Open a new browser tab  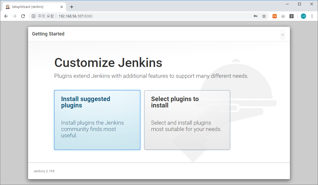71,7
